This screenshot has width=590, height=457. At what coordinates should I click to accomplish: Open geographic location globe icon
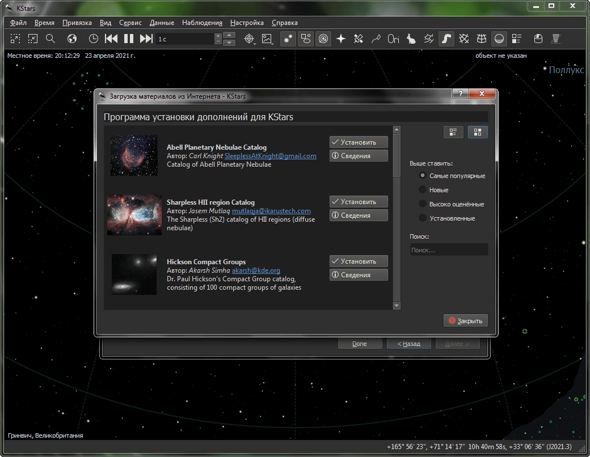coord(72,39)
